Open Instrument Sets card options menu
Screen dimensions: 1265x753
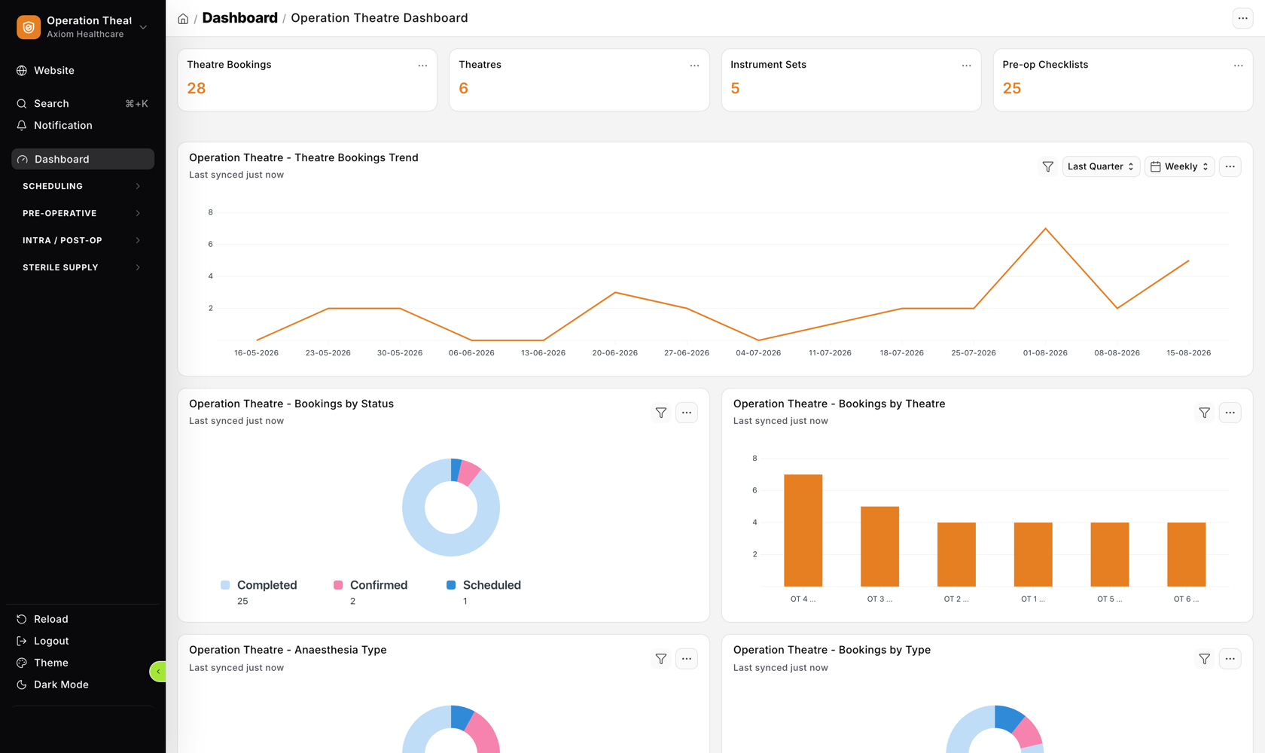coord(966,66)
